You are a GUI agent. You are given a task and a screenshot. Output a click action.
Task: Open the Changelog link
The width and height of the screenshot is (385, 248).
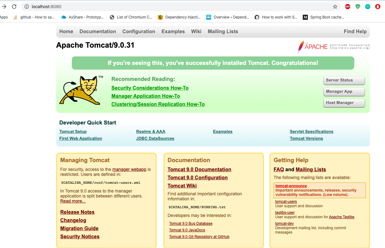(73, 220)
